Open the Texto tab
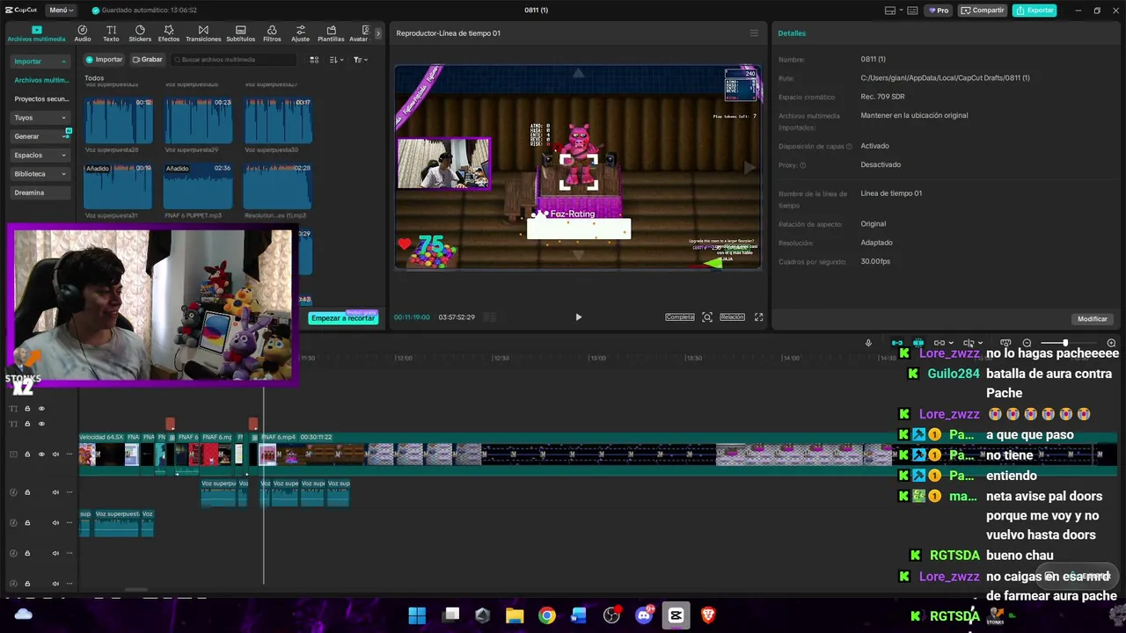Image resolution: width=1126 pixels, height=633 pixels. click(111, 33)
